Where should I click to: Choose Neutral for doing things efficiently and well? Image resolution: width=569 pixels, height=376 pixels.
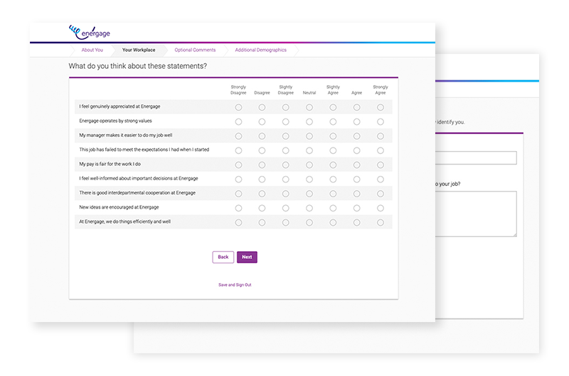coord(309,223)
